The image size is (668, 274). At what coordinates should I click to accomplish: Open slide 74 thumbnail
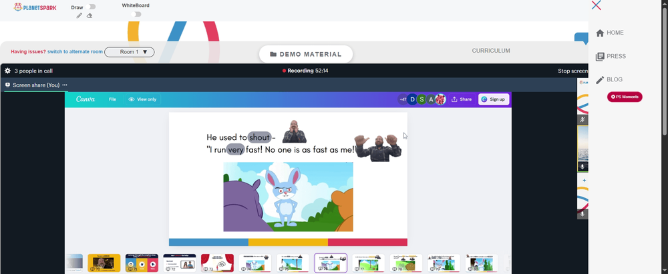tap(255, 263)
